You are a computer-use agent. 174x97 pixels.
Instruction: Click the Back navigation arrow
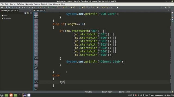point(107,7)
